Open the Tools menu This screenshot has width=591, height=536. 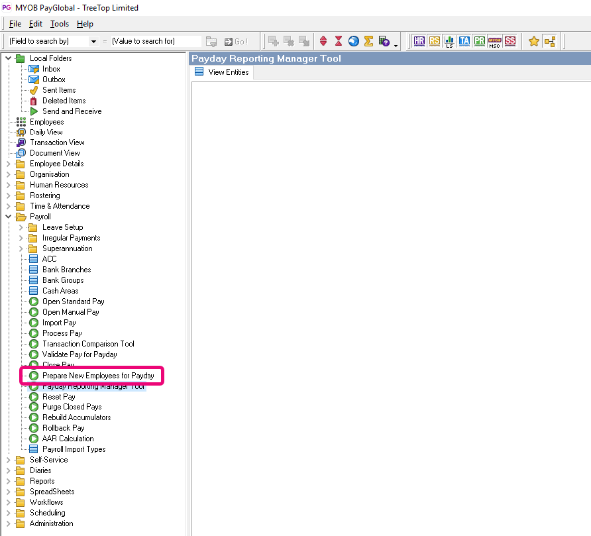60,24
